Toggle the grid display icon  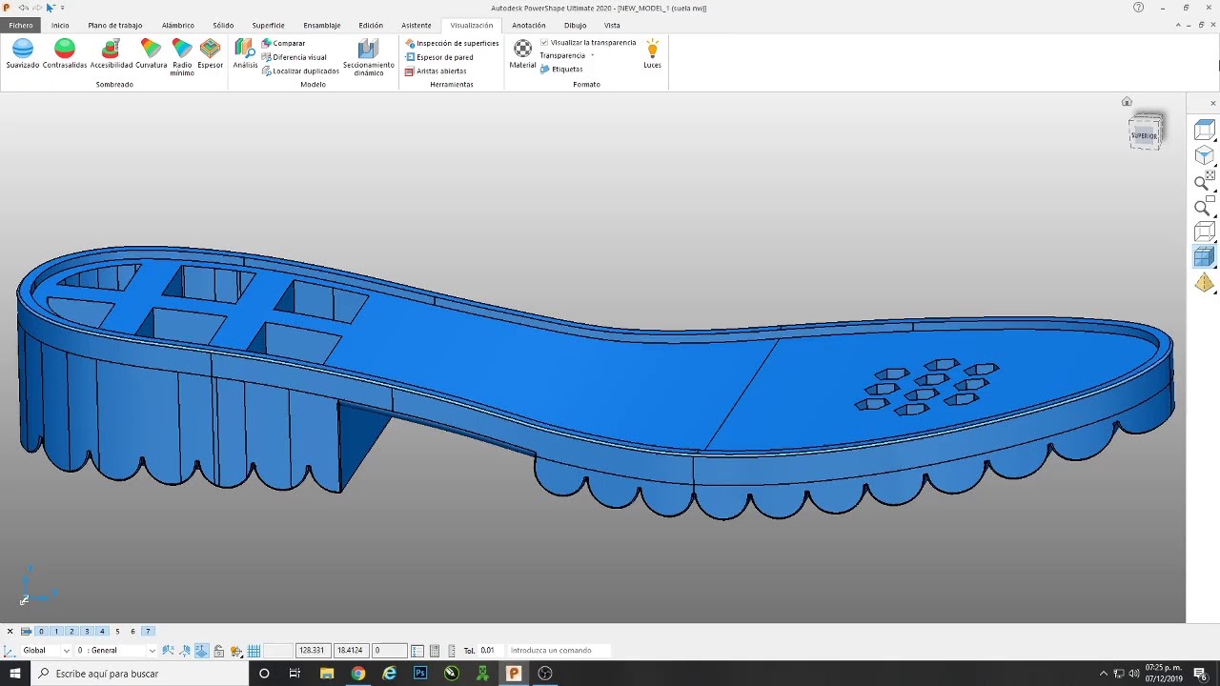[254, 651]
